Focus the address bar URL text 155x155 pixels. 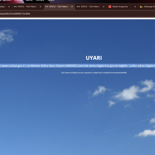[x=15, y=14]
